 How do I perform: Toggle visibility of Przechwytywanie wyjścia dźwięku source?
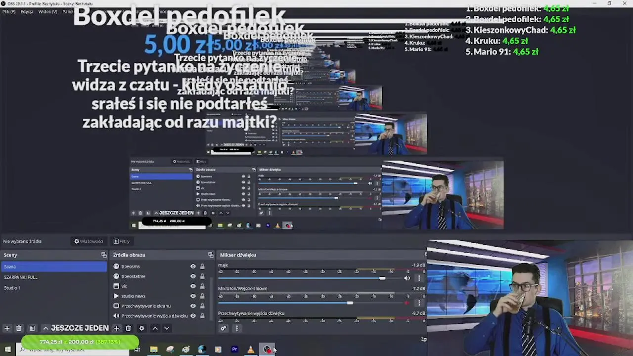click(193, 316)
